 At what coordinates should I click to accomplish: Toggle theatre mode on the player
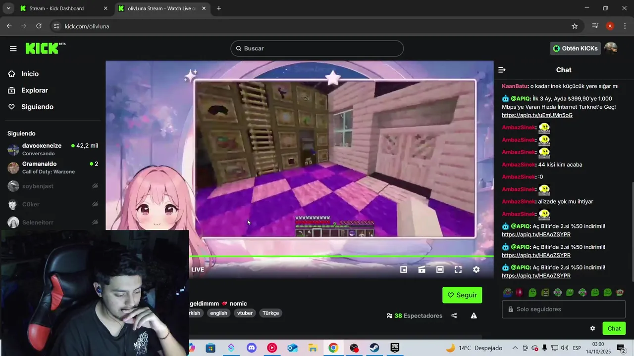440,269
